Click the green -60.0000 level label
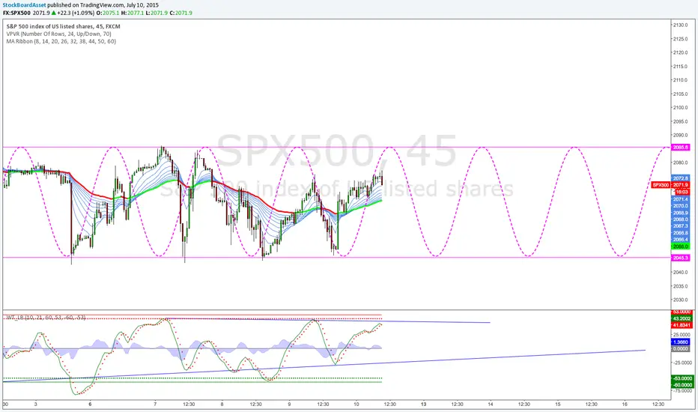The height and width of the screenshot is (412, 698). click(x=682, y=385)
